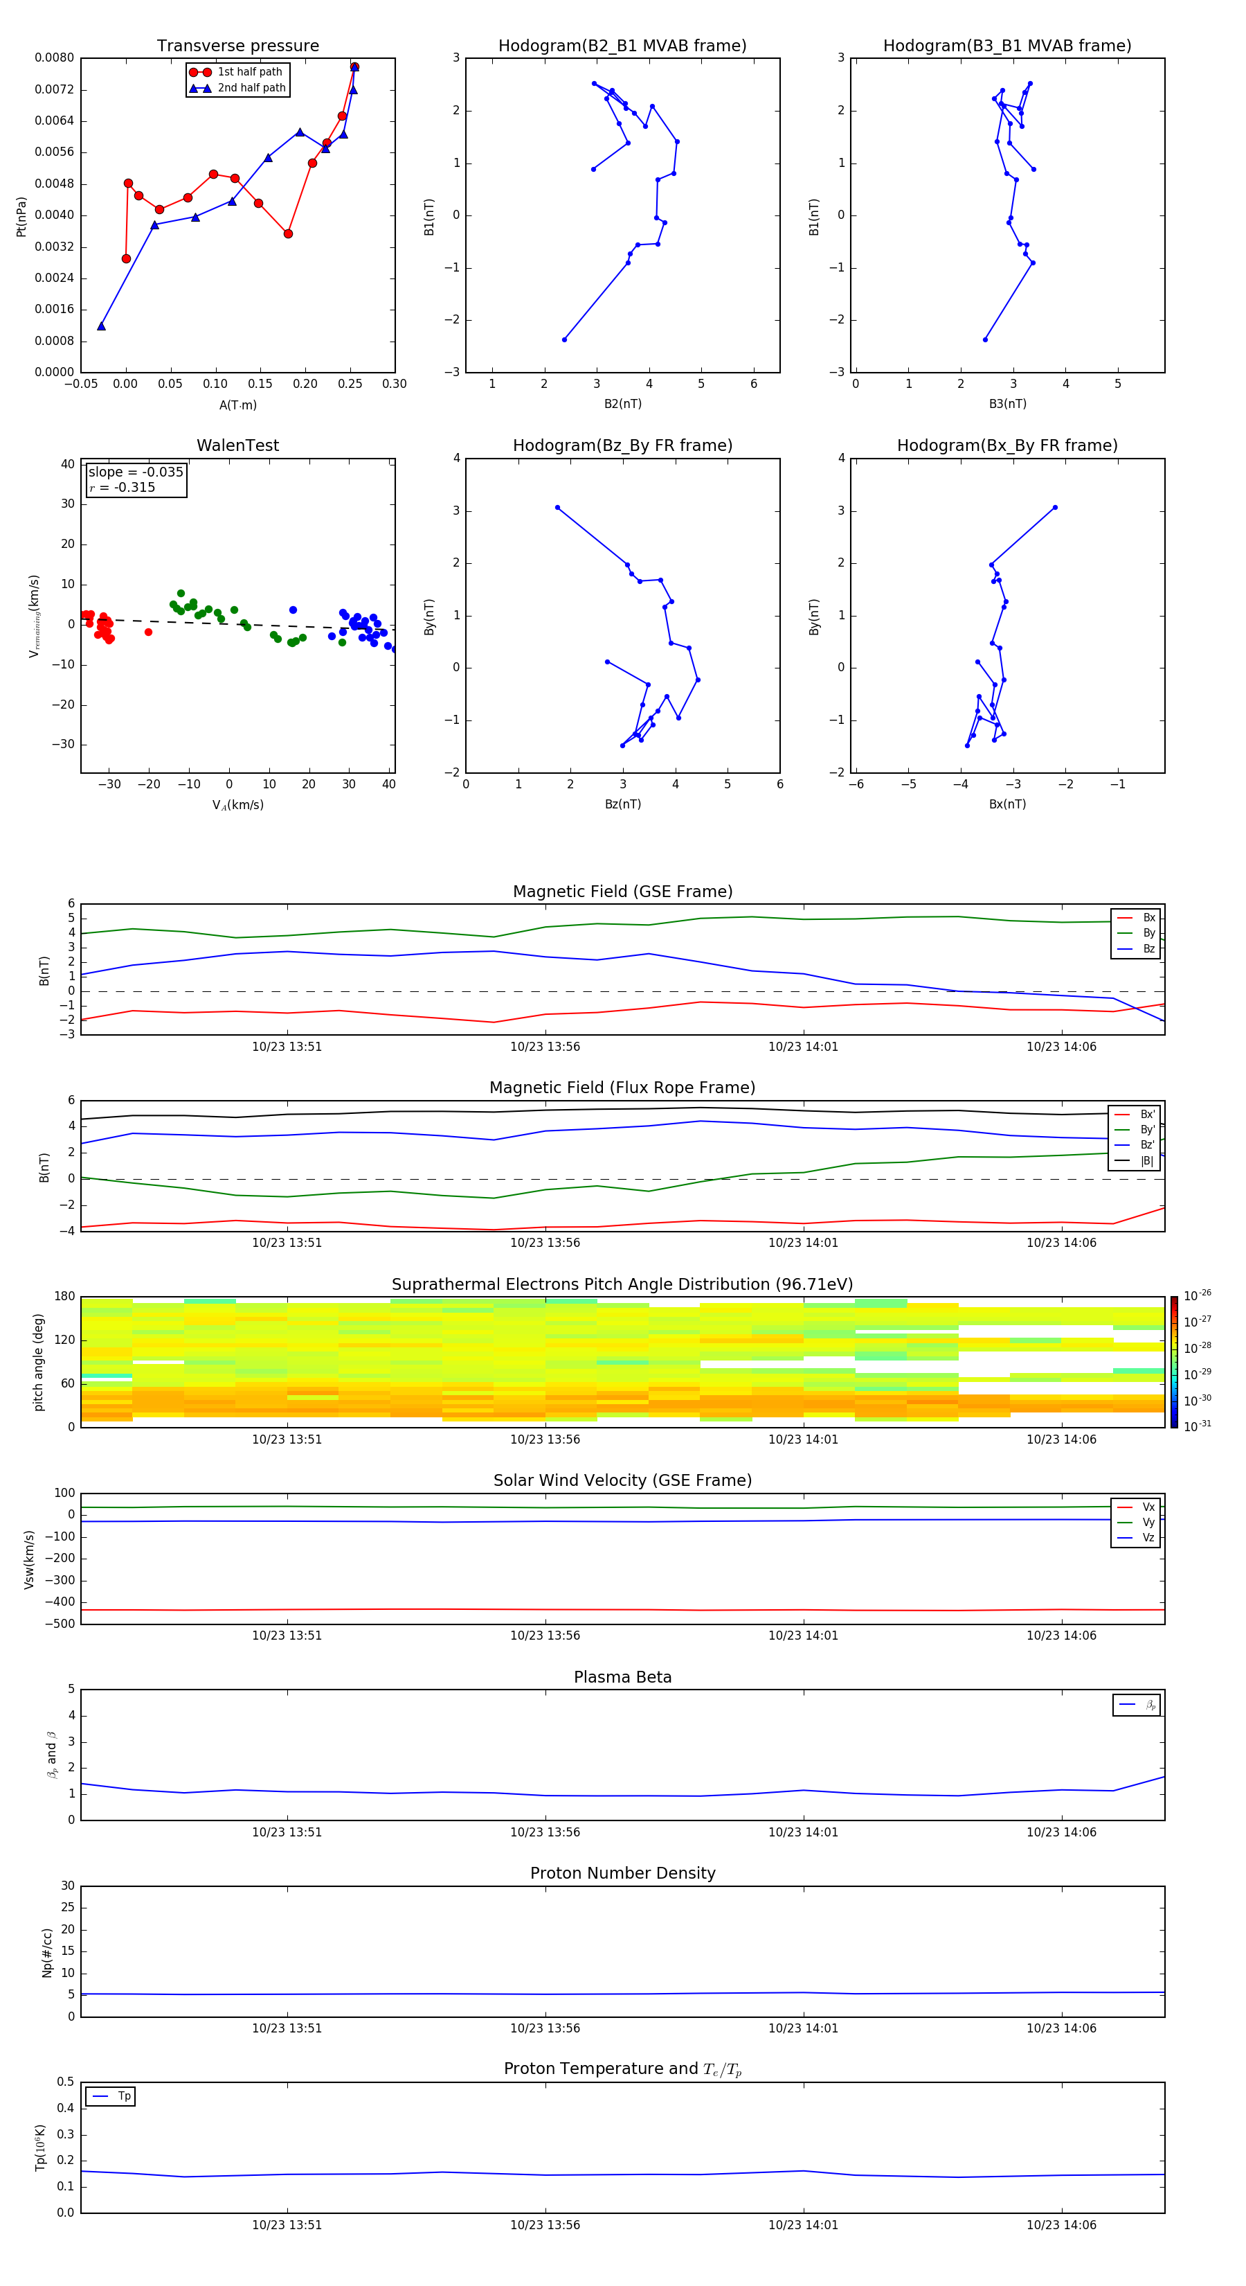
Task: Click "10/23 13:56" tick under Plasma Beta plot
Action: coord(545,1832)
